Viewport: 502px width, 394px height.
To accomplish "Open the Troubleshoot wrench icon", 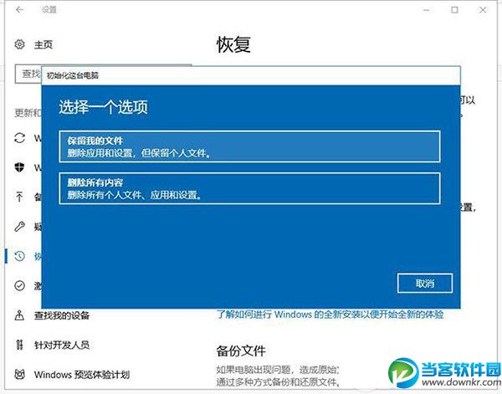I will tap(19, 227).
